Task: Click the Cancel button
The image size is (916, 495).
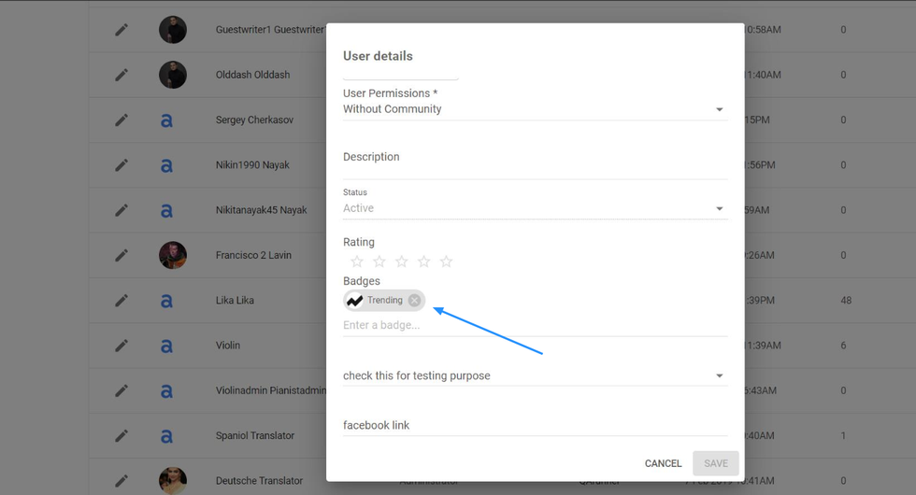Action: (663, 463)
